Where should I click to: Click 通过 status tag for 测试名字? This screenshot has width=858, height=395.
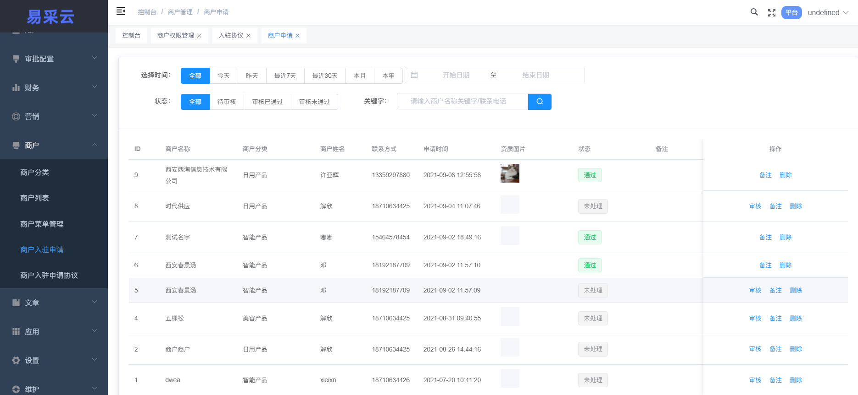(590, 238)
